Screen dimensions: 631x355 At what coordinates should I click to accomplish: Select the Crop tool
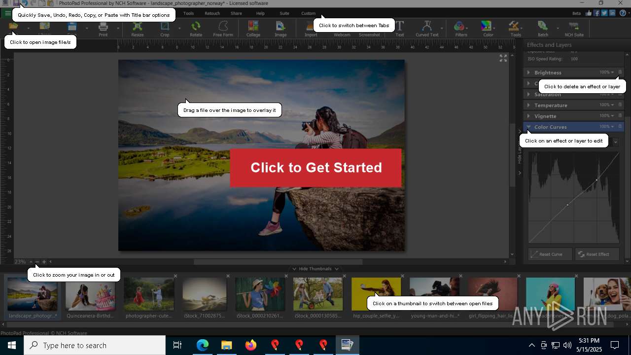coord(165,29)
